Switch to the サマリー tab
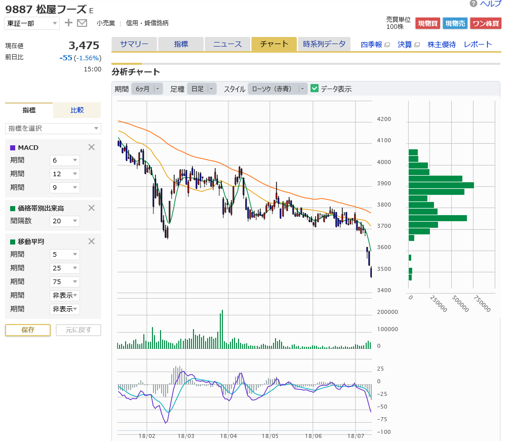Screen dimensions: 508x441 pos(134,44)
